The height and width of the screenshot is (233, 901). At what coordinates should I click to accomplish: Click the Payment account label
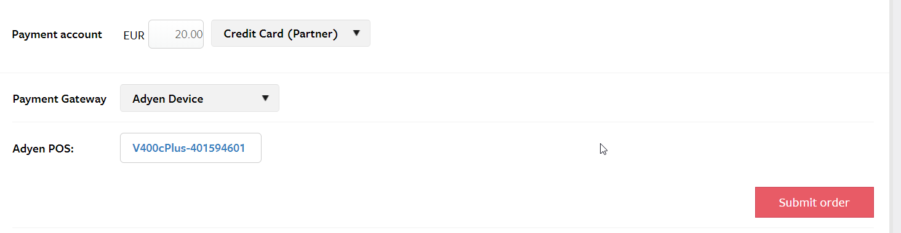tap(57, 34)
